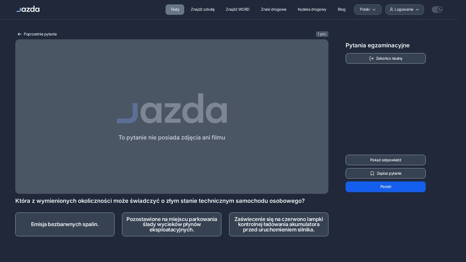Click the user icon beside Logowanie
This screenshot has height=262, width=466.
click(391, 9)
